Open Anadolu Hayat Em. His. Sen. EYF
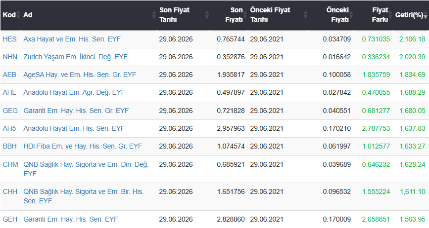The height and width of the screenshot is (228, 429). (x=74, y=128)
